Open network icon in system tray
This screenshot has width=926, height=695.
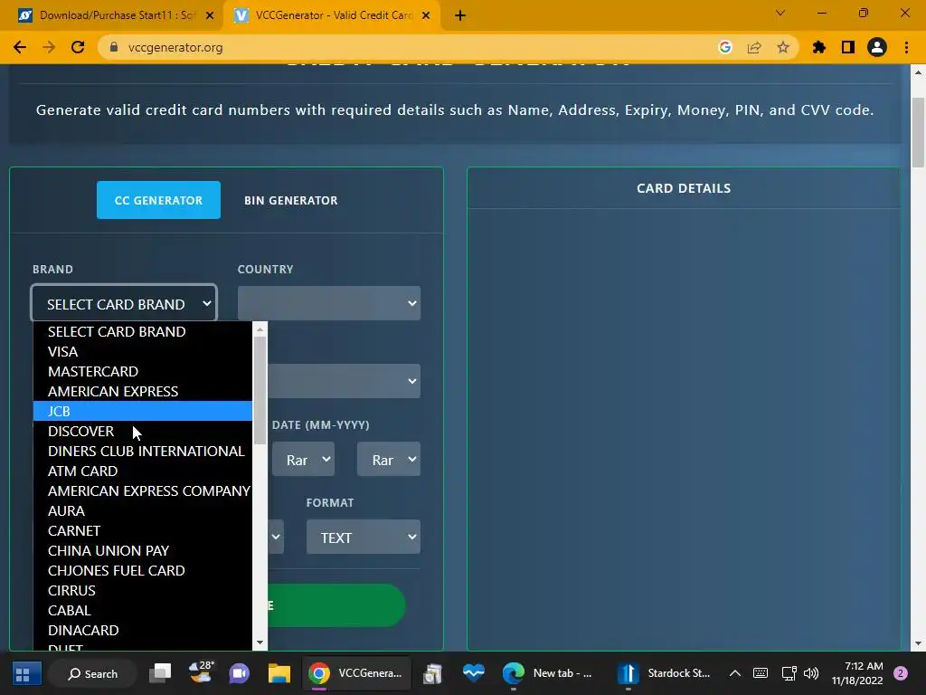tap(789, 673)
